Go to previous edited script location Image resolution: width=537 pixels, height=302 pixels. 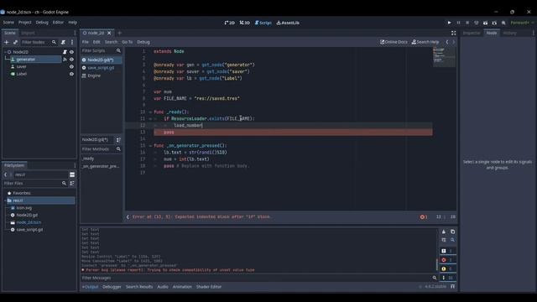[447, 42]
